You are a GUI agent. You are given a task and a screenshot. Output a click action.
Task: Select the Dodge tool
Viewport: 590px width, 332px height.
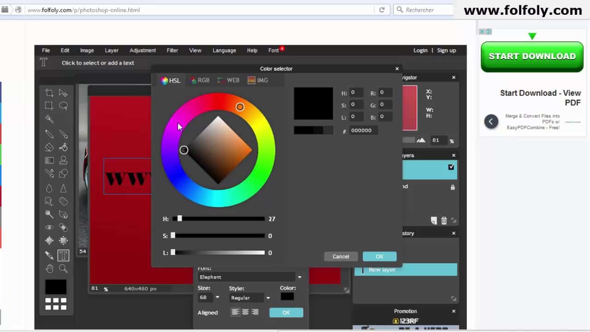[49, 214]
